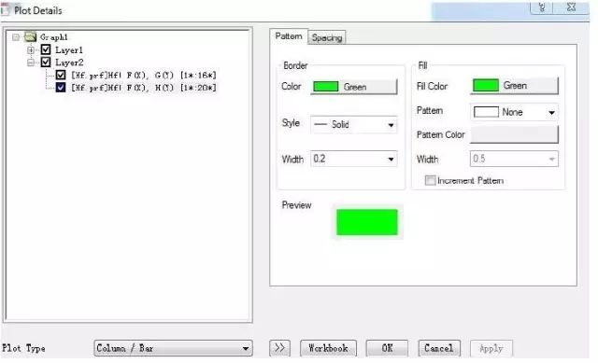598x363 pixels.
Task: Open the Plot Type Column / Bar dropdown
Action: point(173,348)
